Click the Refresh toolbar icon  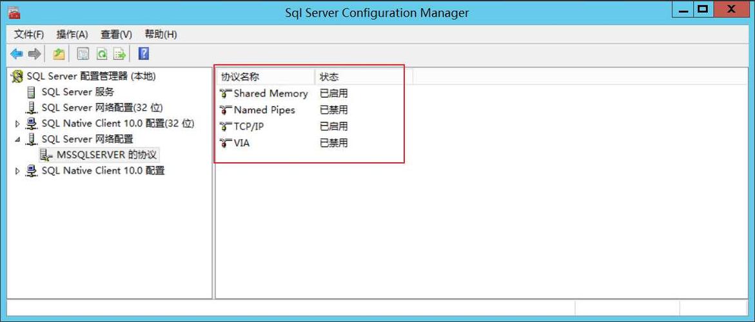coord(102,54)
